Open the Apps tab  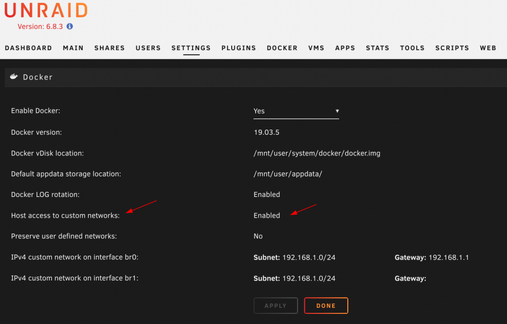pos(345,48)
